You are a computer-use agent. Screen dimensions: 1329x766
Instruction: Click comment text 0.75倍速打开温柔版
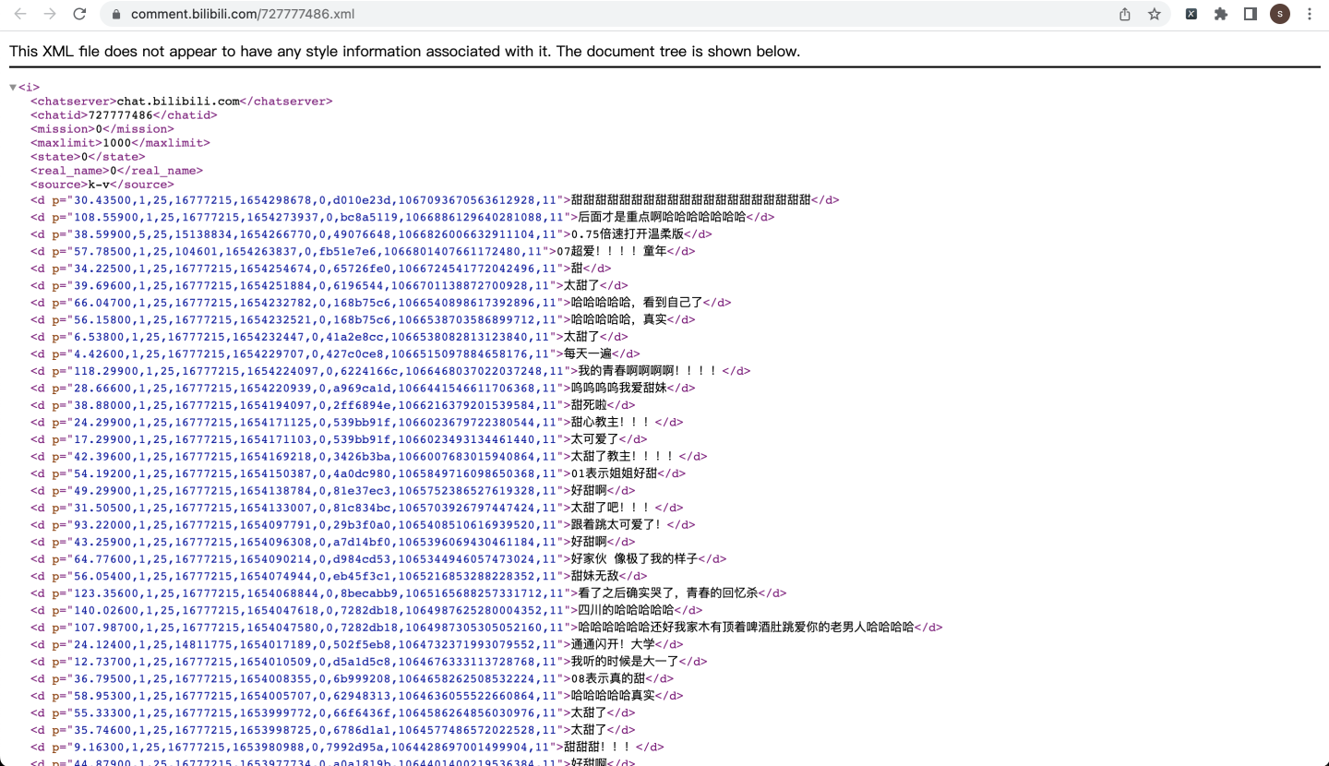tap(628, 234)
